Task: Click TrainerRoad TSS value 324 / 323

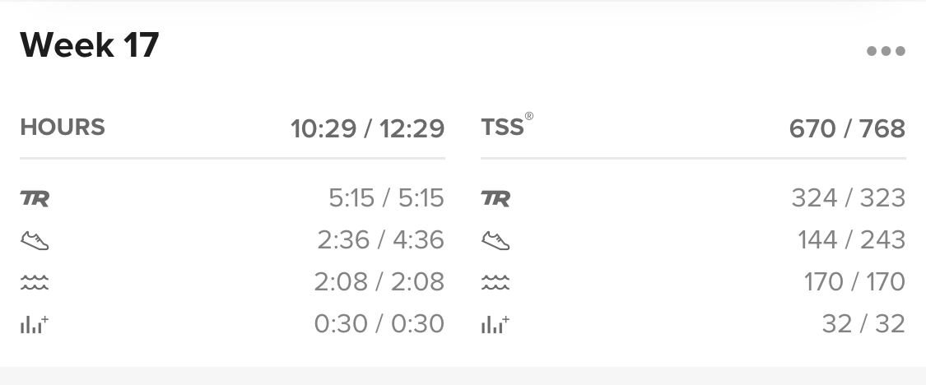Action: [848, 198]
